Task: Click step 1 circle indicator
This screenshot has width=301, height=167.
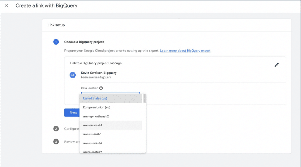Action: pos(56,42)
